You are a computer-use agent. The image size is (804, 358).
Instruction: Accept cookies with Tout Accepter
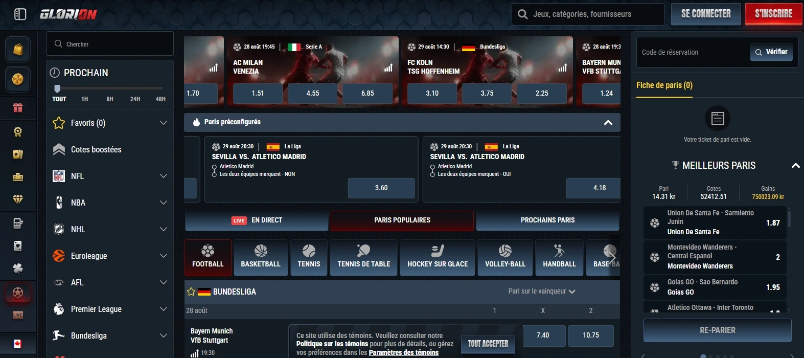488,344
